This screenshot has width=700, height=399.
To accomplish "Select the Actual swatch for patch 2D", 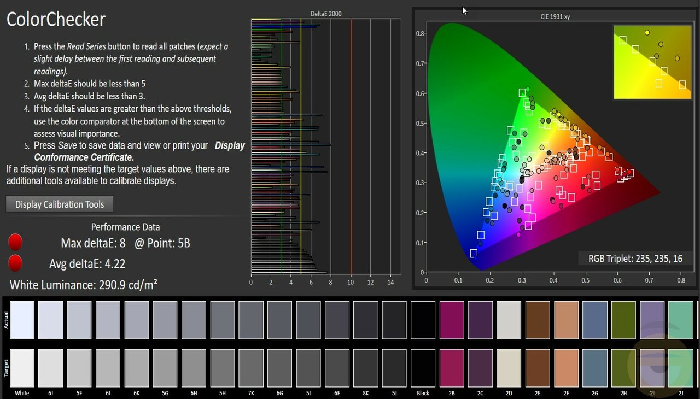I will click(509, 320).
